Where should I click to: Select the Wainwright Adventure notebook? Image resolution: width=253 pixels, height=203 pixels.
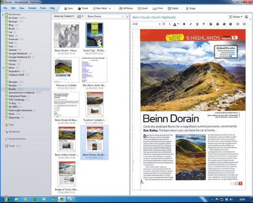coord(20,110)
